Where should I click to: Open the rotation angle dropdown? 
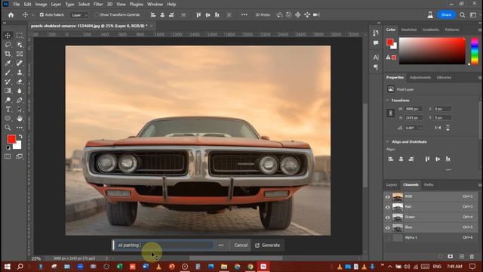pos(420,128)
